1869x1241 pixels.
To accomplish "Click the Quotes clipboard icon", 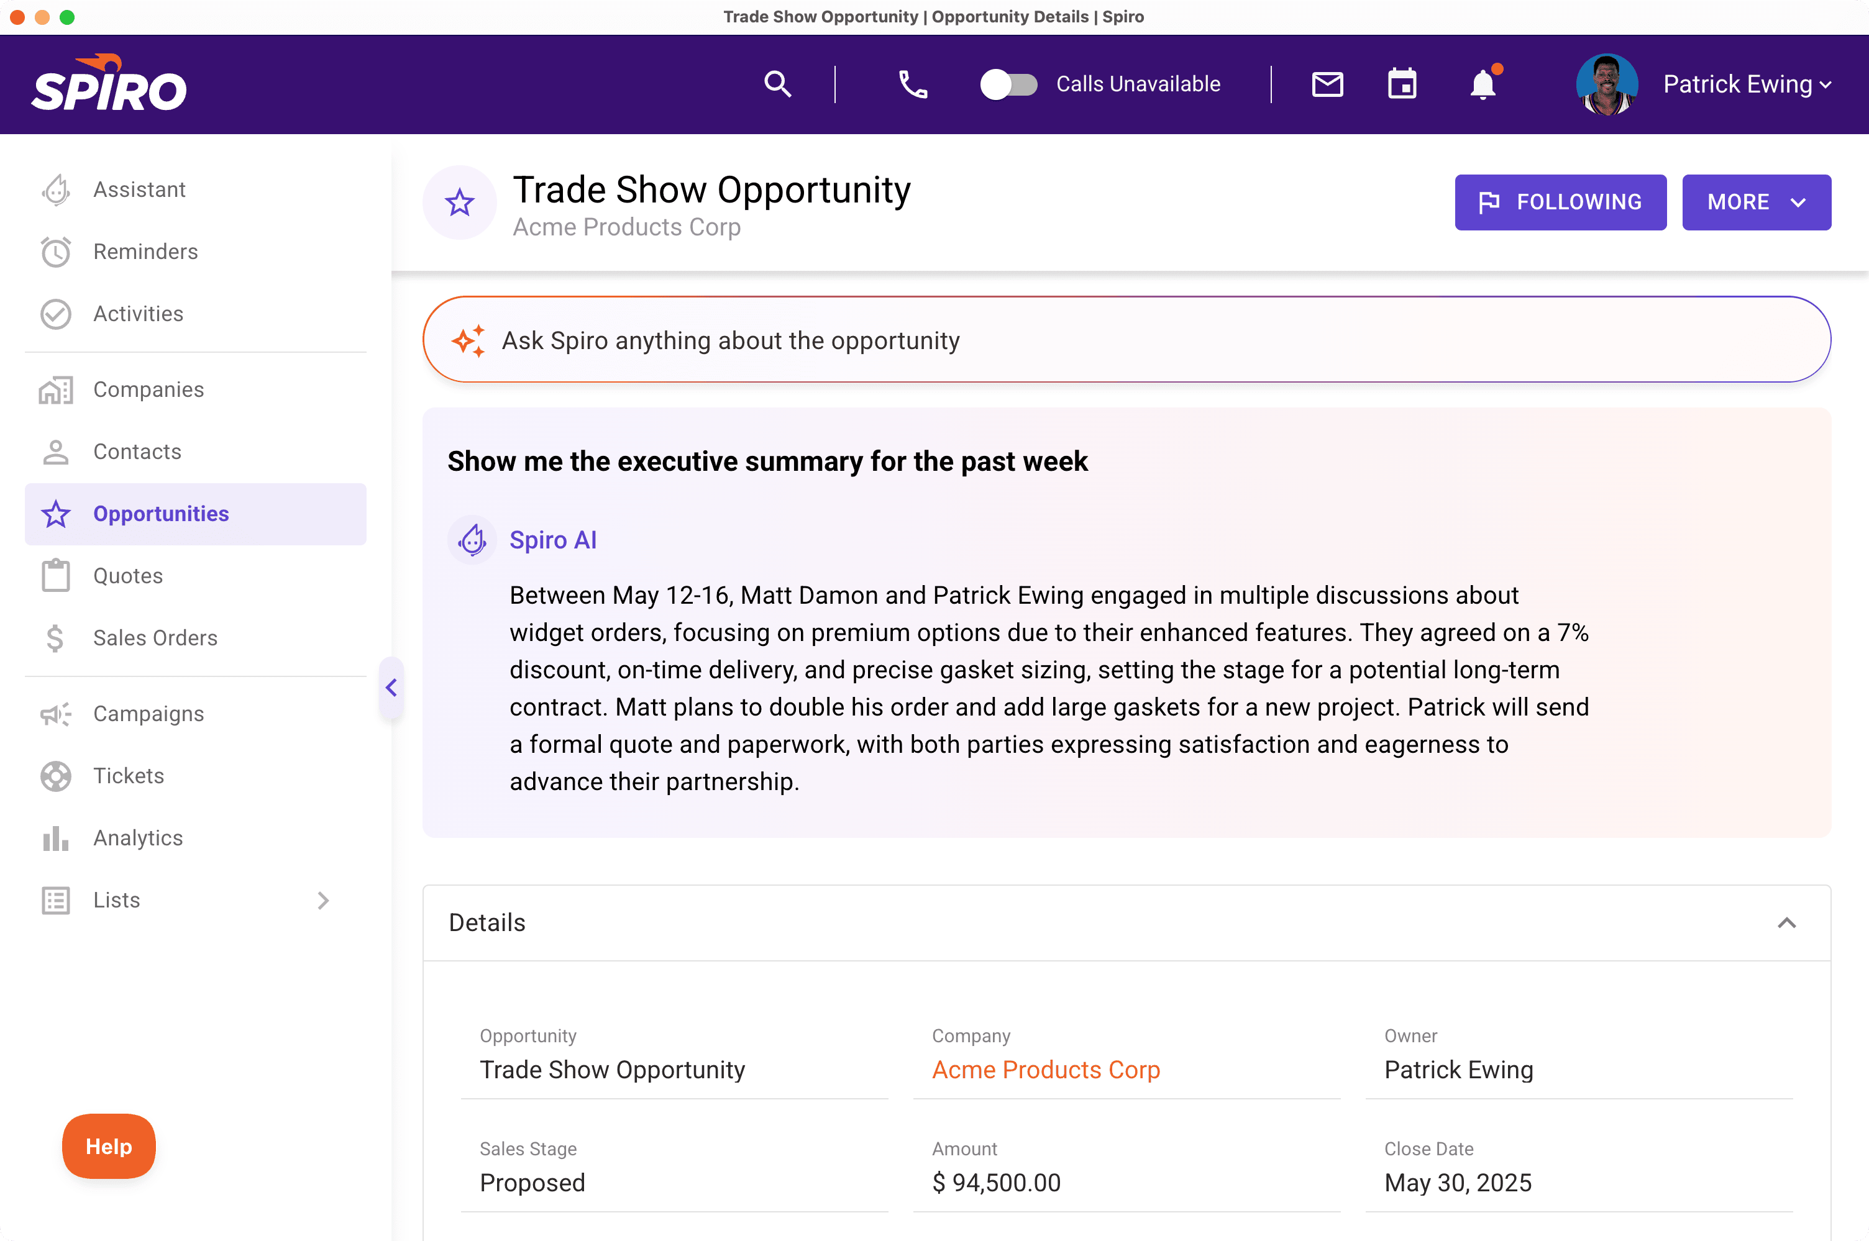I will tap(55, 575).
